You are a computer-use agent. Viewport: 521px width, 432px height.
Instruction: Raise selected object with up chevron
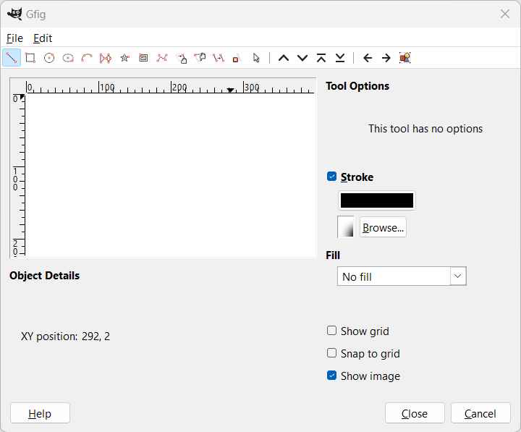click(x=284, y=58)
